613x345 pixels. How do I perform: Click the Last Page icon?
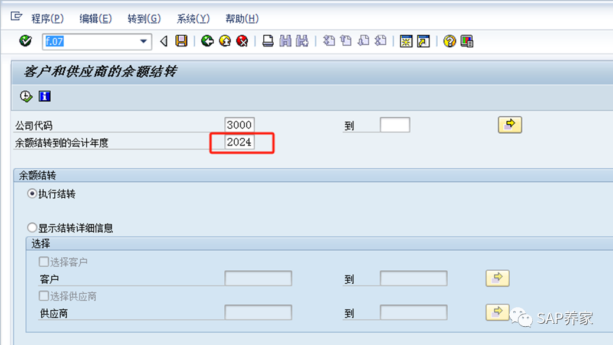[381, 41]
